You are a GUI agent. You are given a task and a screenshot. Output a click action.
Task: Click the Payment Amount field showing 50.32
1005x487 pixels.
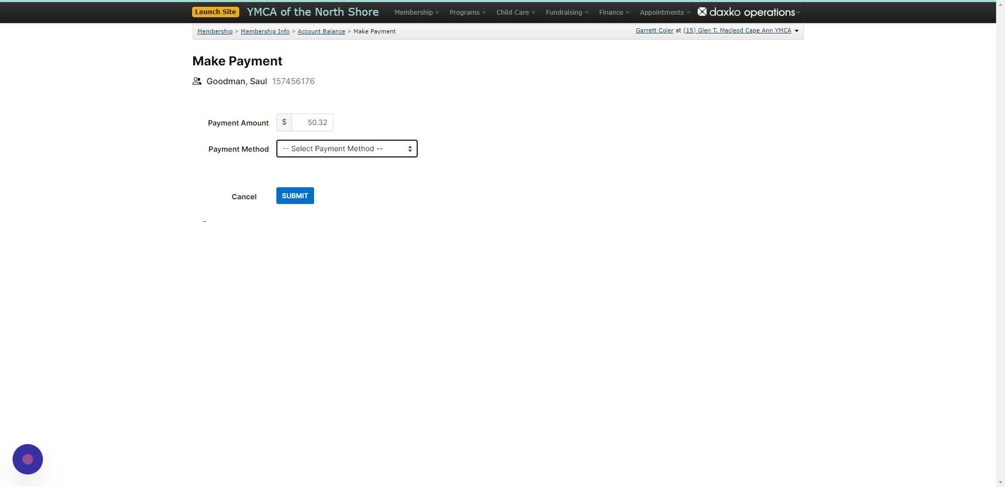tap(312, 122)
